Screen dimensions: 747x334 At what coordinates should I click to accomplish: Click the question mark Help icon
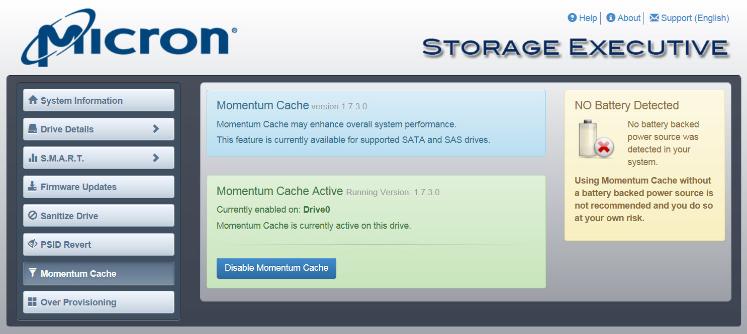pyautogui.click(x=572, y=18)
